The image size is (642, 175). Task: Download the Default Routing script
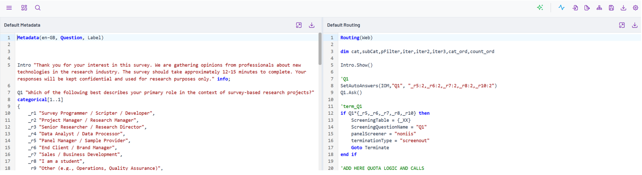click(x=635, y=25)
